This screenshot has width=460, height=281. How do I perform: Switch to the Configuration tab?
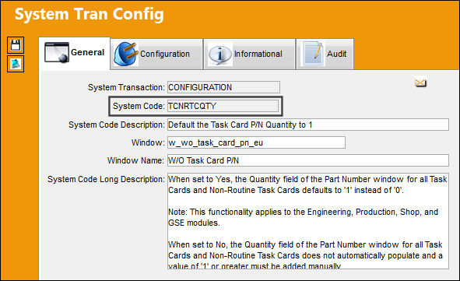[156, 54]
